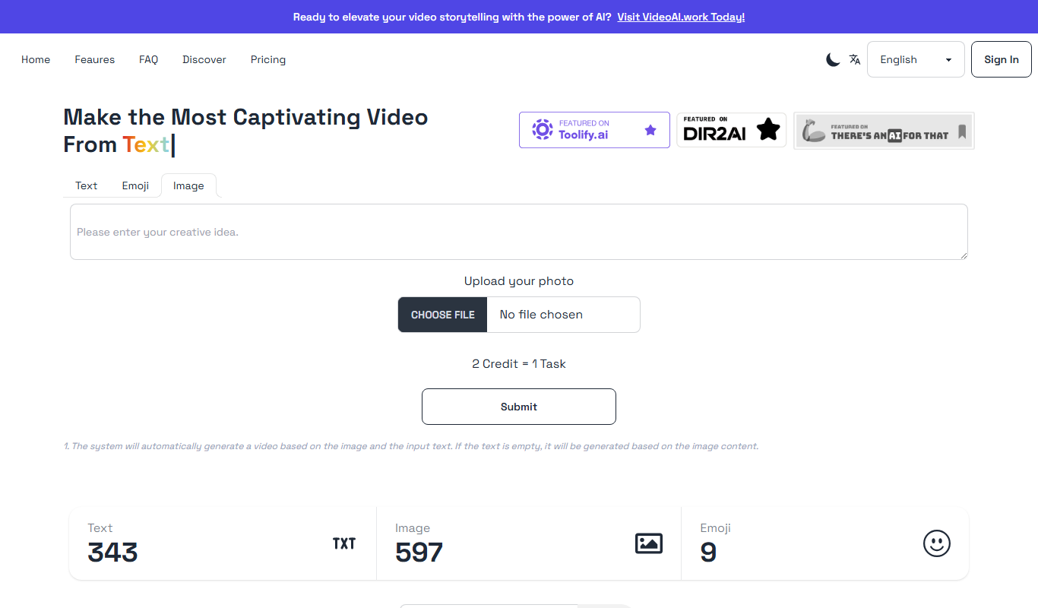
Task: Click the flexing arm logo in AI For That badge
Action: point(814,131)
